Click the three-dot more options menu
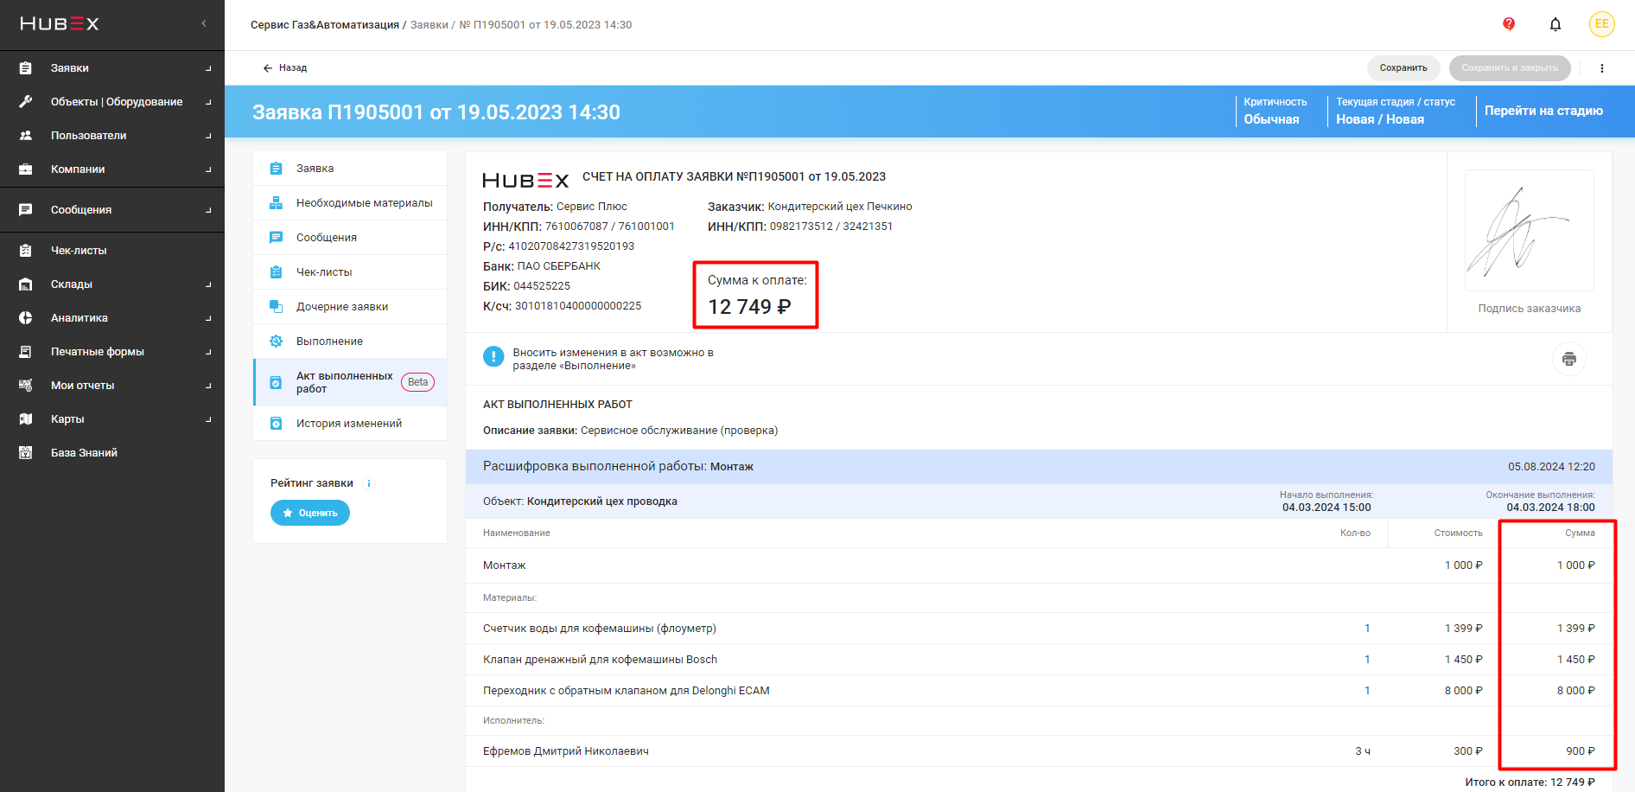Image resolution: width=1635 pixels, height=792 pixels. (1601, 68)
